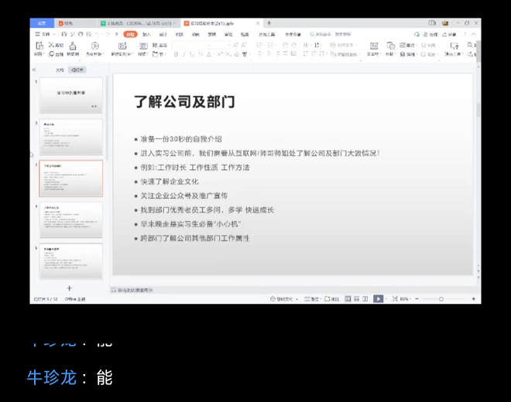Open the File (文件) menu dropdown
The width and height of the screenshot is (511, 402).
pyautogui.click(x=45, y=34)
